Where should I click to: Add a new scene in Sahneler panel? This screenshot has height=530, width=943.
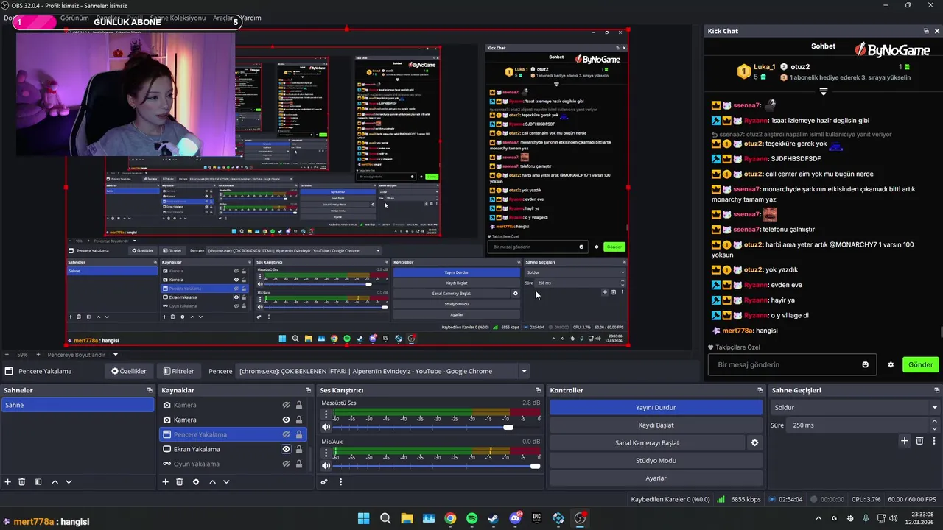click(8, 482)
